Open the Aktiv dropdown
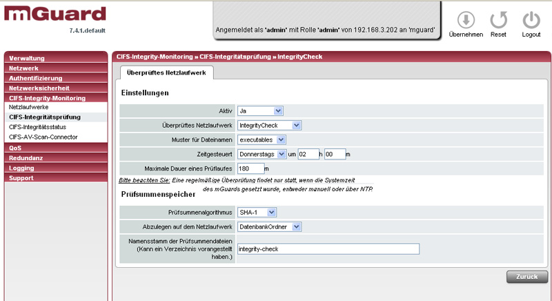Viewport: 552px width, 301px height. coord(259,110)
